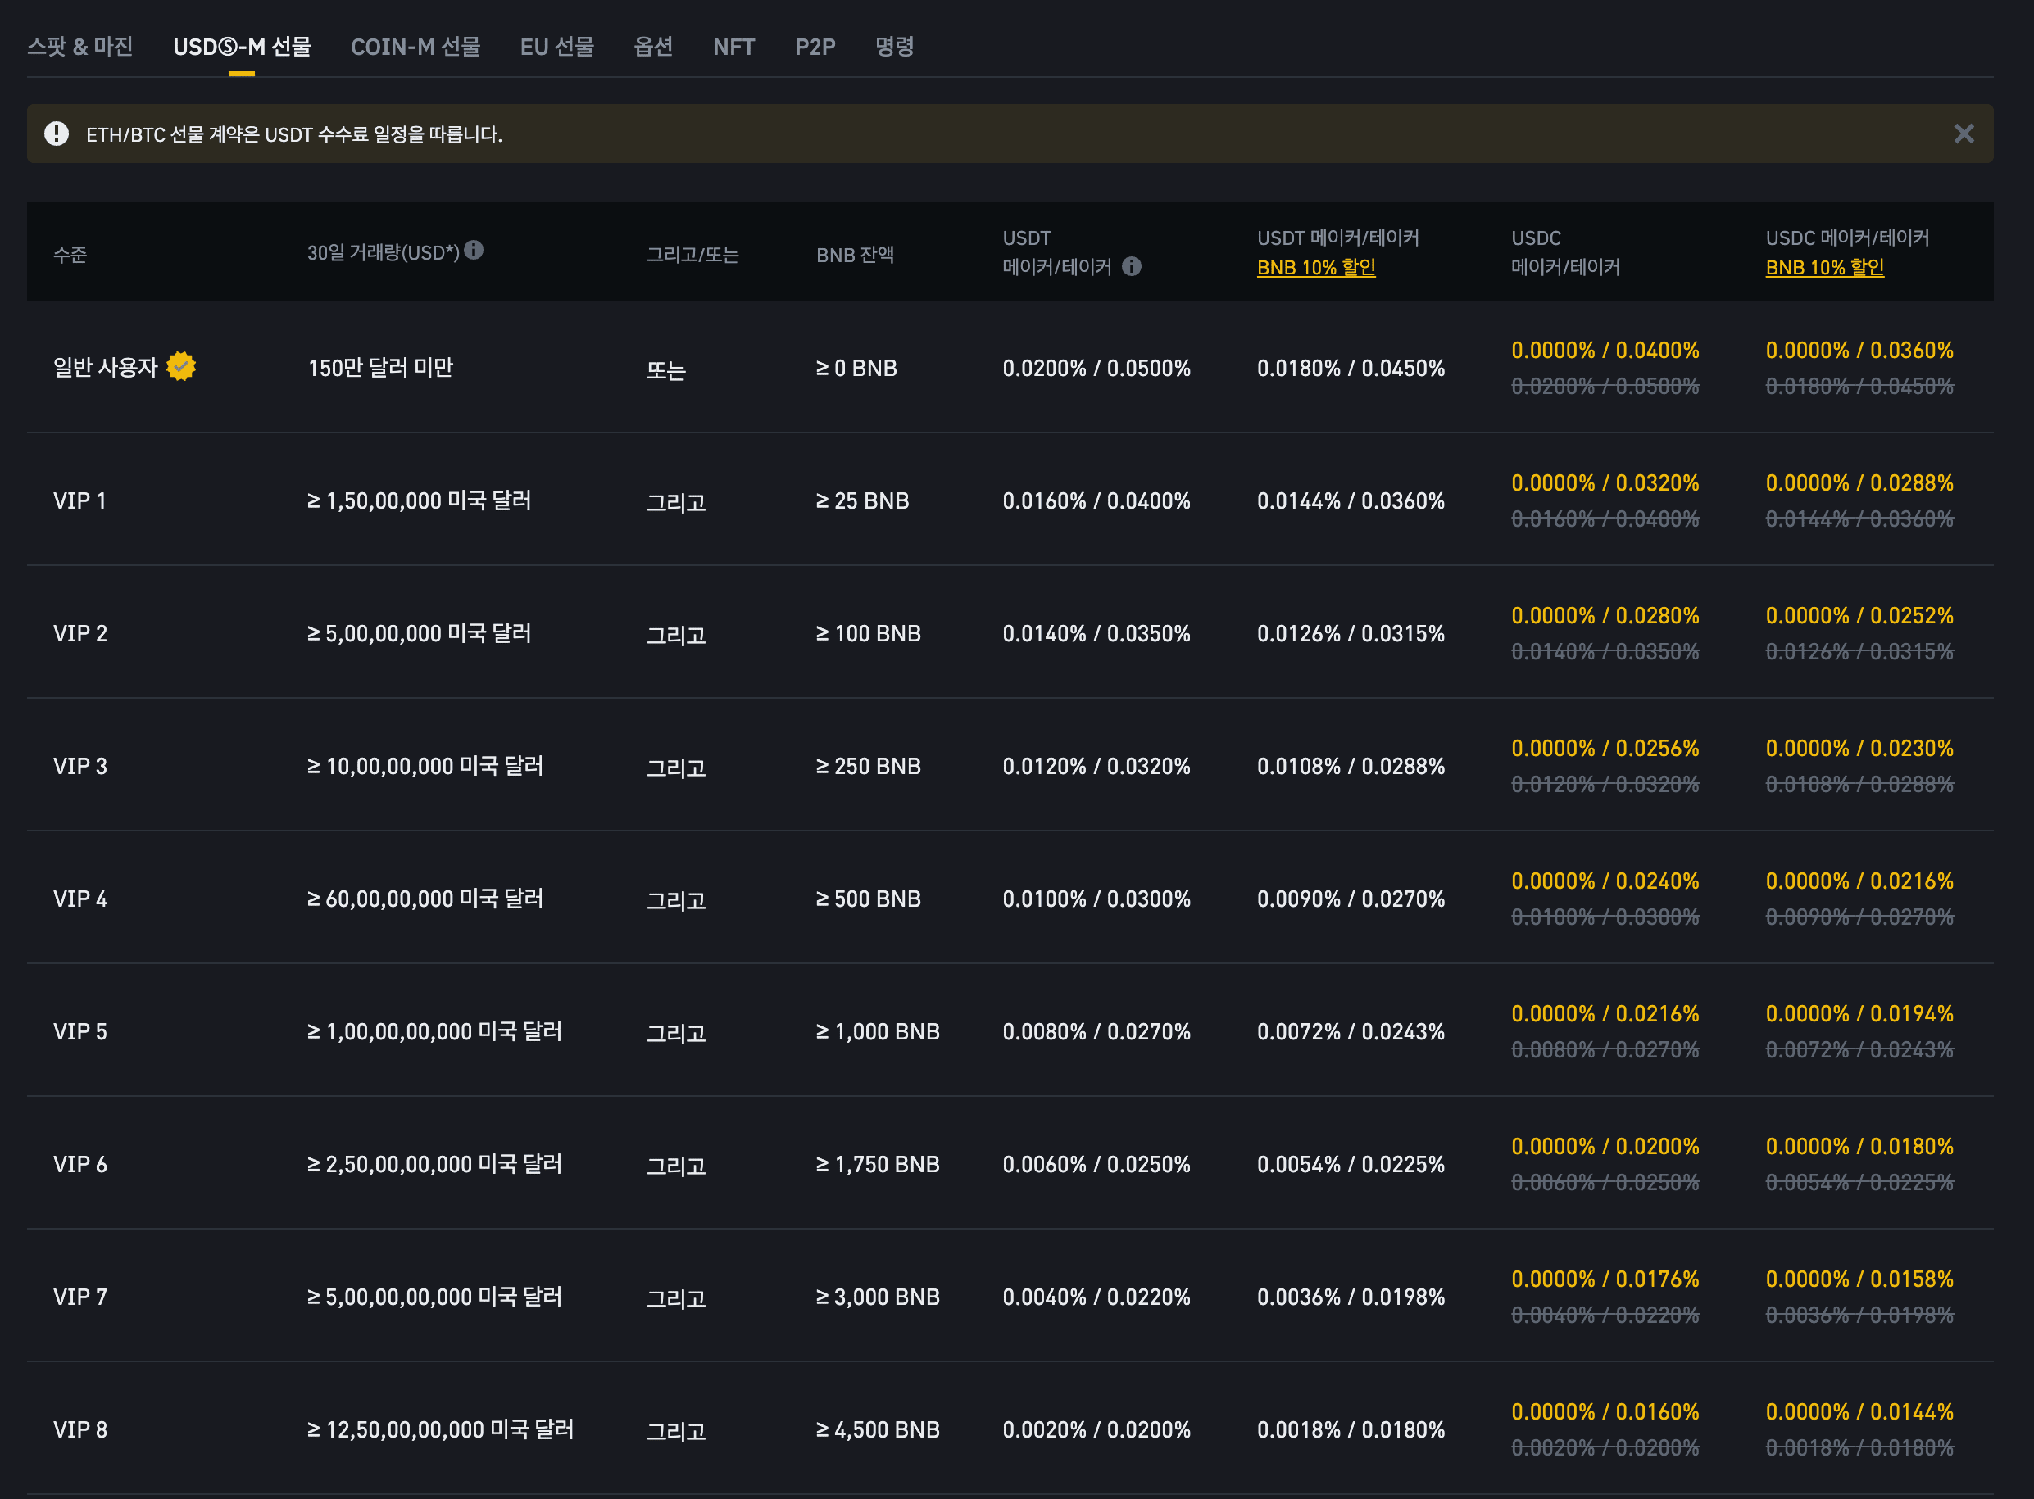Switch to the P2P tab

[x=814, y=46]
